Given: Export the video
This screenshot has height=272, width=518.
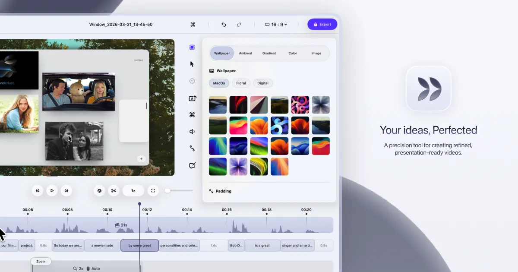Looking at the screenshot, I should coord(322,24).
